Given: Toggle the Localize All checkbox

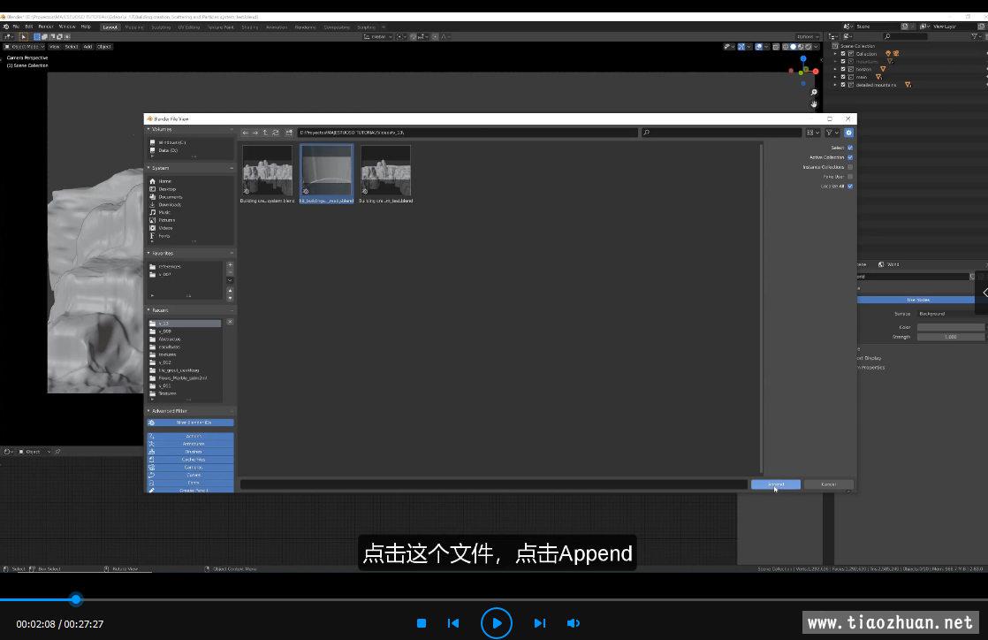Looking at the screenshot, I should pyautogui.click(x=850, y=186).
